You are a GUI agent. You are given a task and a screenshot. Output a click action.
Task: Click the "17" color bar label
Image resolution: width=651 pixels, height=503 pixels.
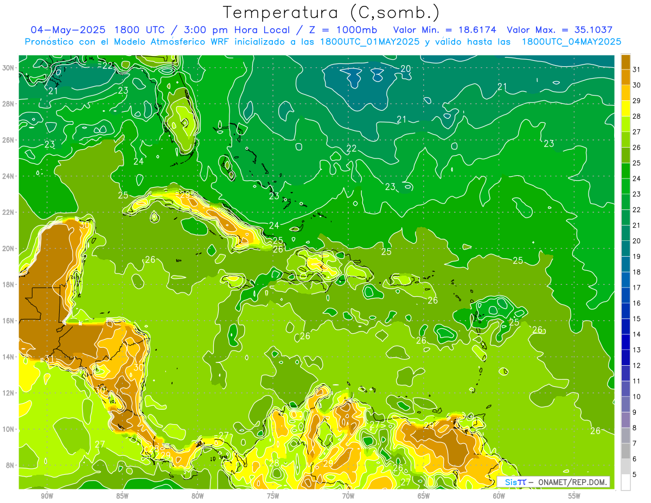click(x=637, y=288)
